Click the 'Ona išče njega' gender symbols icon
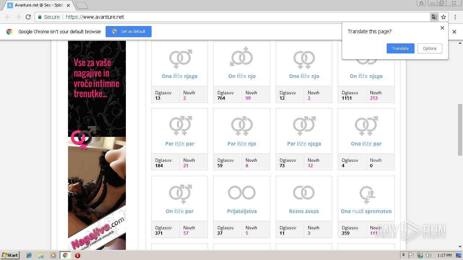 tap(180, 58)
